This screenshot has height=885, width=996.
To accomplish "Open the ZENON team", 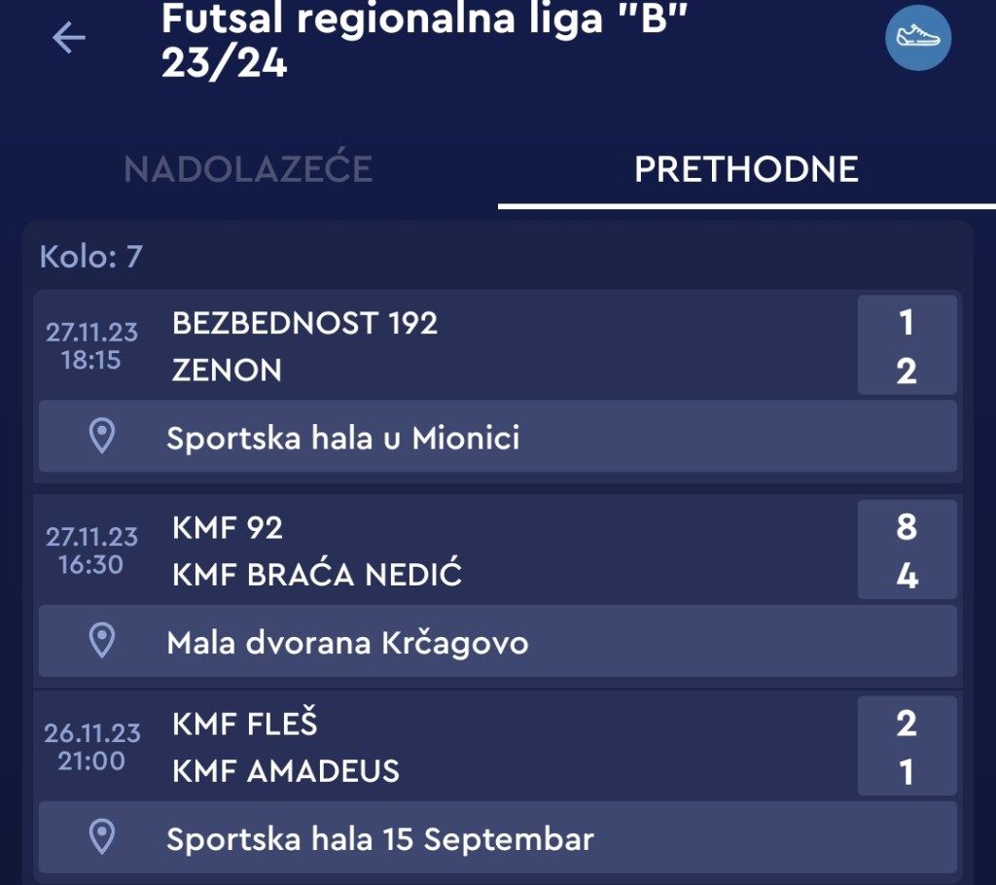I will pos(227,371).
